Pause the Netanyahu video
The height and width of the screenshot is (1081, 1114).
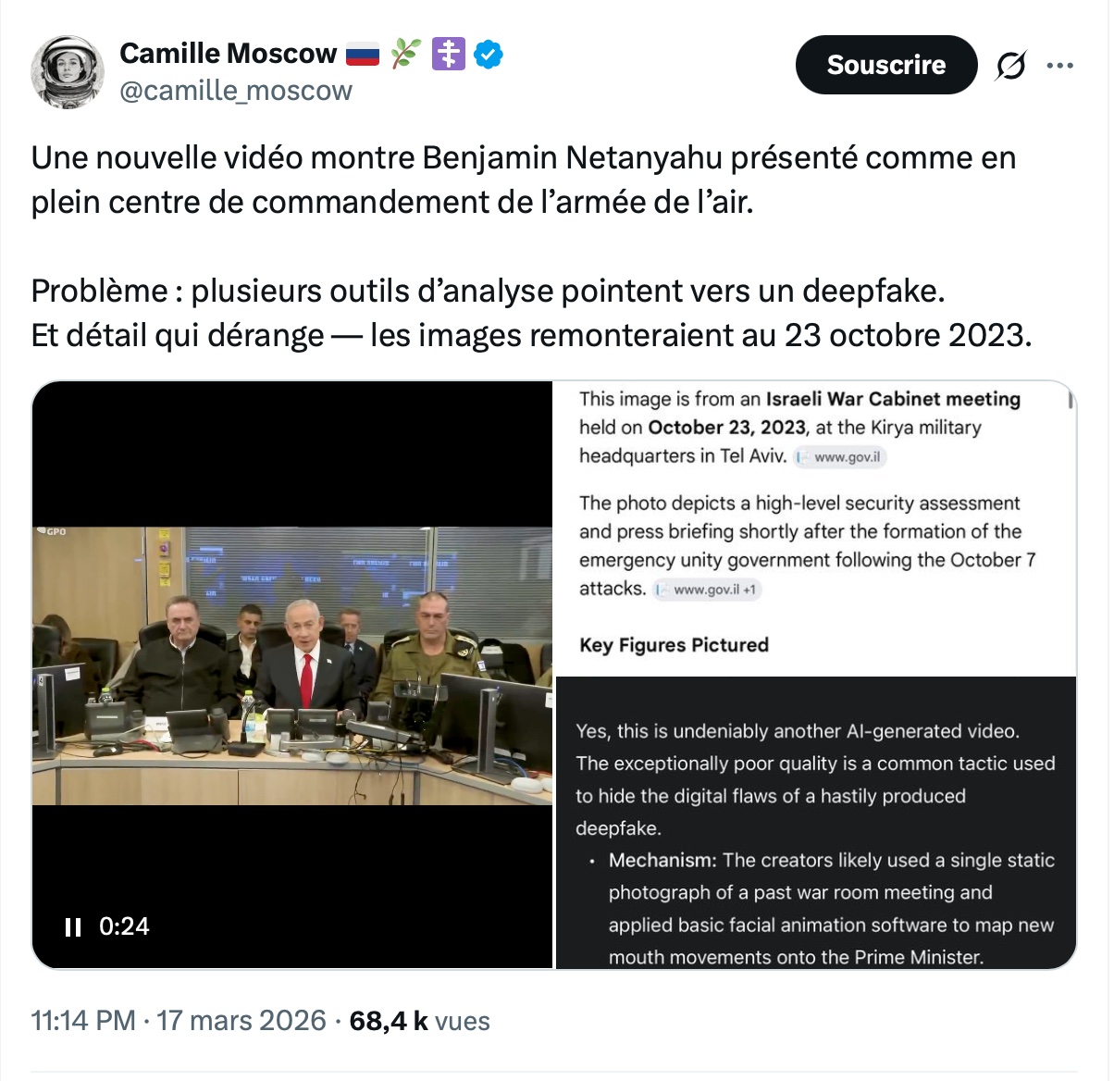pos(73,926)
